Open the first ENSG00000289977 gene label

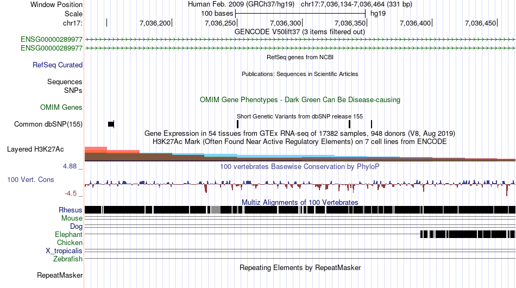coord(52,40)
